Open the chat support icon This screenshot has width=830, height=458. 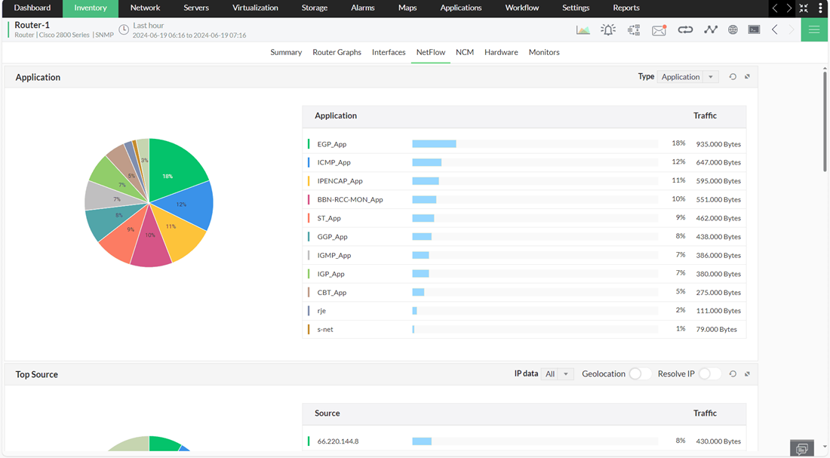802,448
